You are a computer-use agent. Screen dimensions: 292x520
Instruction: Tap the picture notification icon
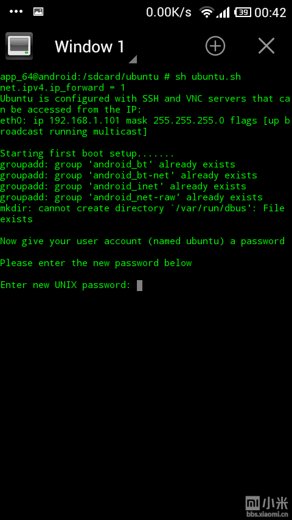(38, 12)
